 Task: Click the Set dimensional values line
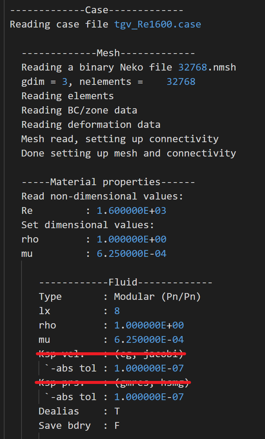pyautogui.click(x=88, y=225)
